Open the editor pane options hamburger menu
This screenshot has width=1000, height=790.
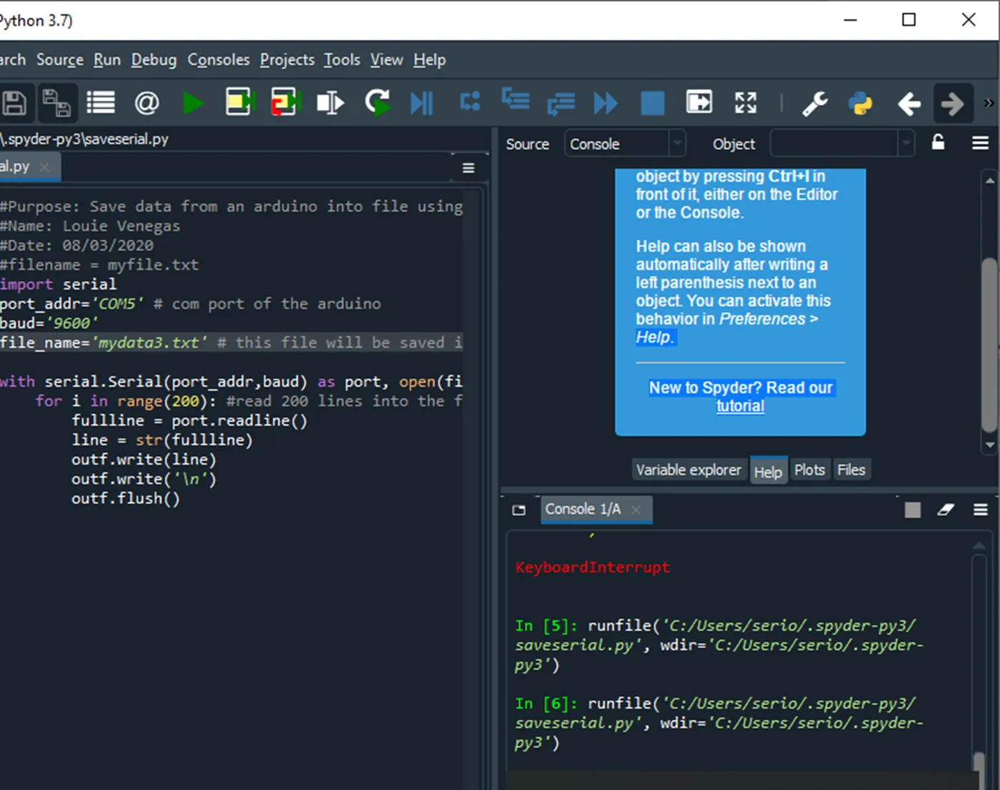click(469, 168)
